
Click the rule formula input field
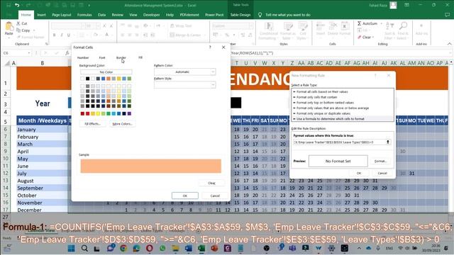(339, 142)
